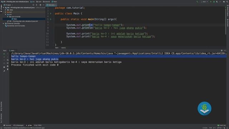
Task: Start debugging with the bug icon
Action: pos(214,1)
